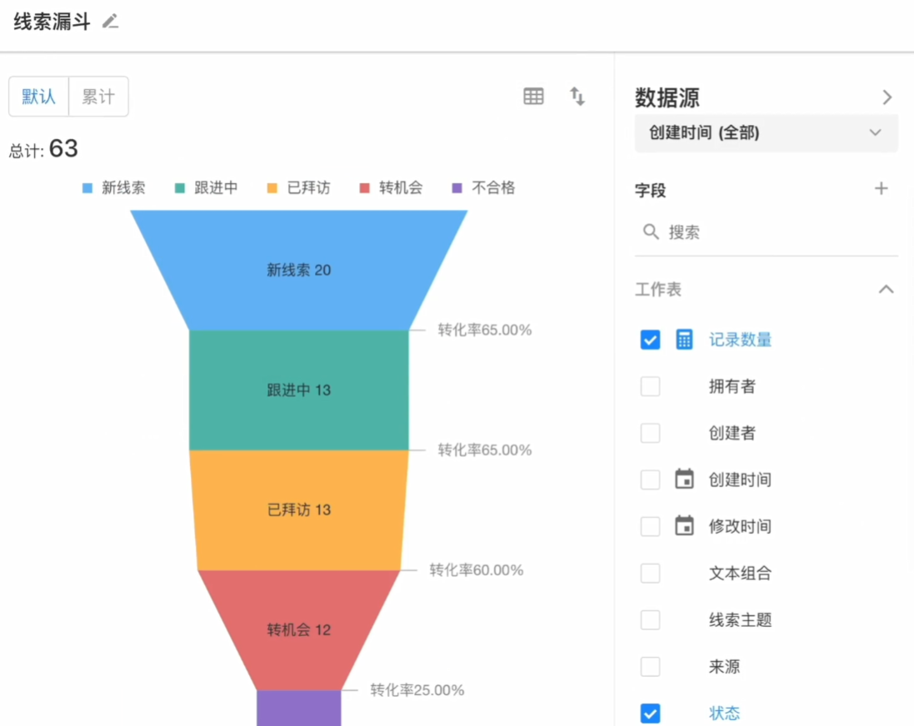Switch to the 累计 tab
Screen dimensions: 914x726
click(98, 97)
